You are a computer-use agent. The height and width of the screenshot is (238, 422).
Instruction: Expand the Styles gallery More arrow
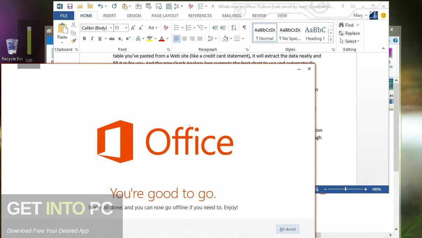331,40
